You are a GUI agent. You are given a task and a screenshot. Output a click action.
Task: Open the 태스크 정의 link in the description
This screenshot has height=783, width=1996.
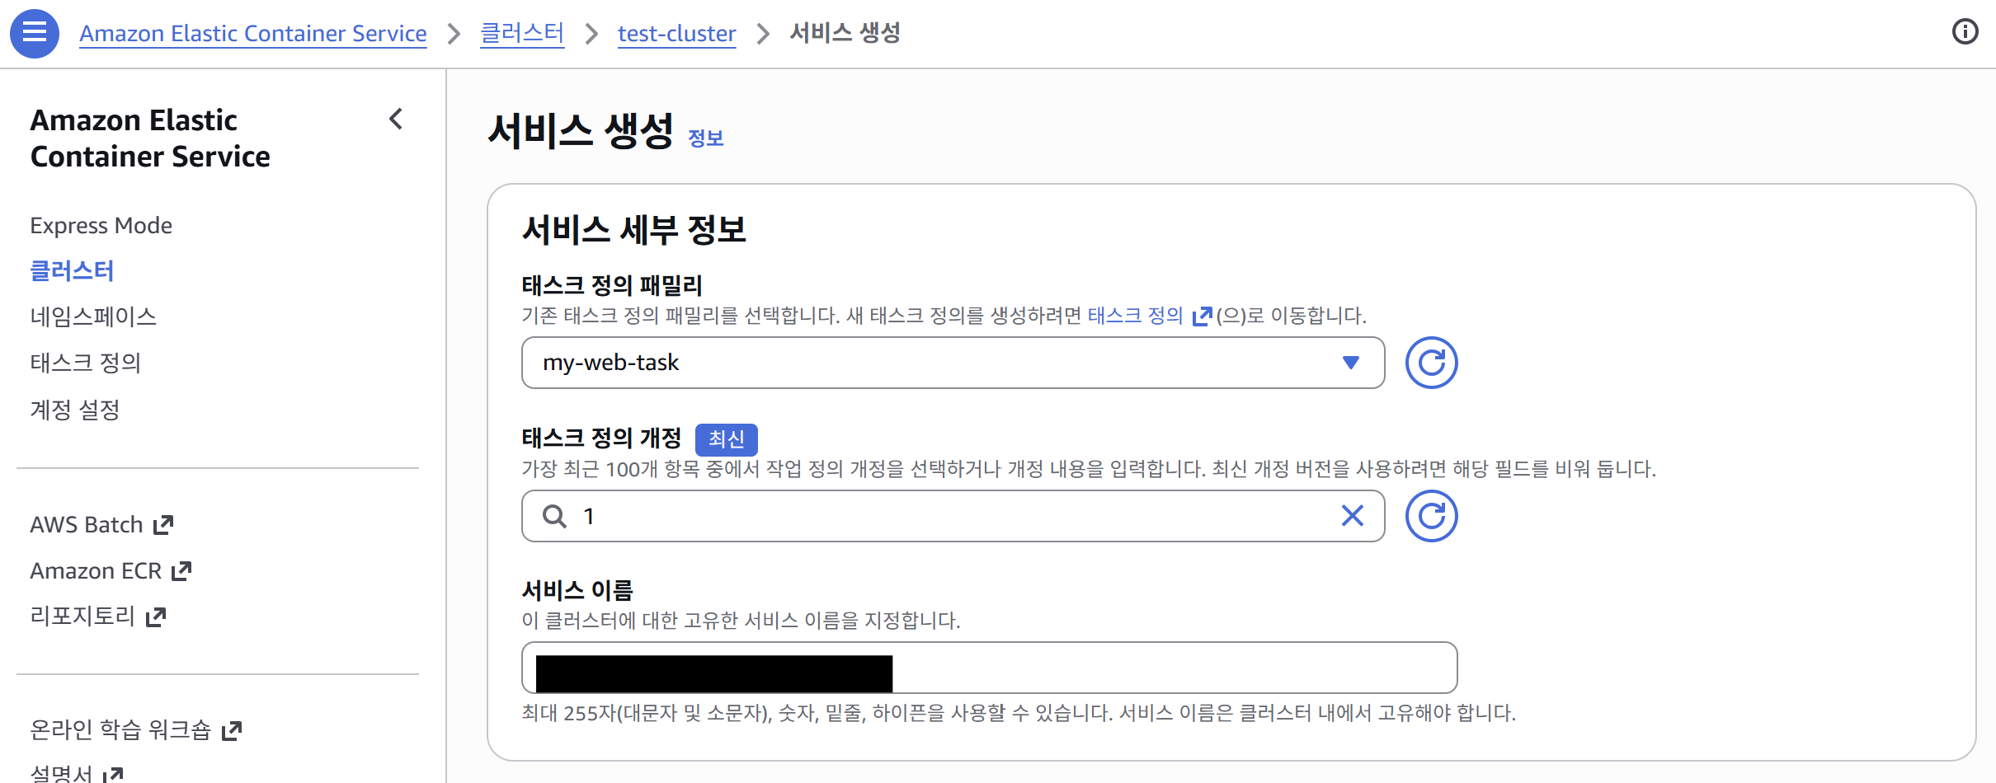point(1135,315)
